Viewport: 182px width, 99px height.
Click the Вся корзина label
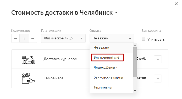pos(151,31)
